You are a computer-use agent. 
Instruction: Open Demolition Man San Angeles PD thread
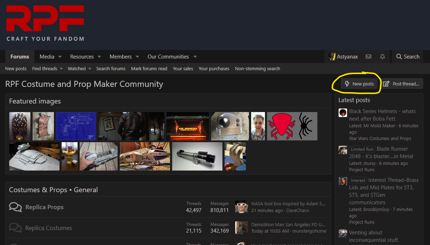click(288, 224)
